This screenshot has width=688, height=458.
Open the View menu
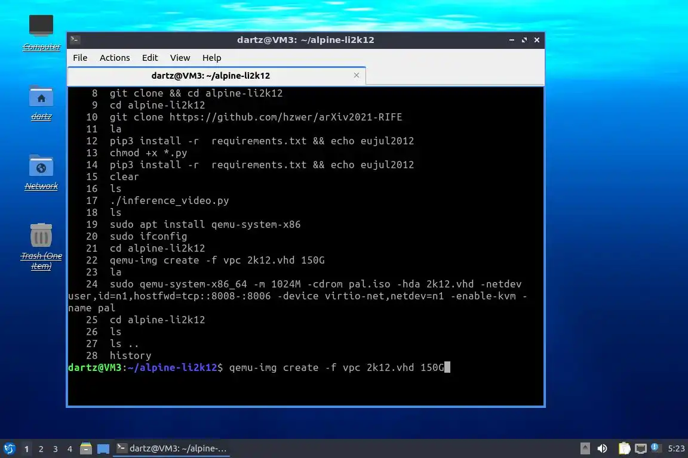(180, 58)
